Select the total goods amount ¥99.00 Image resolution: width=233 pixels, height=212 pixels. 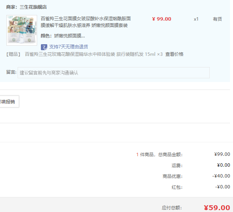pos(222,154)
